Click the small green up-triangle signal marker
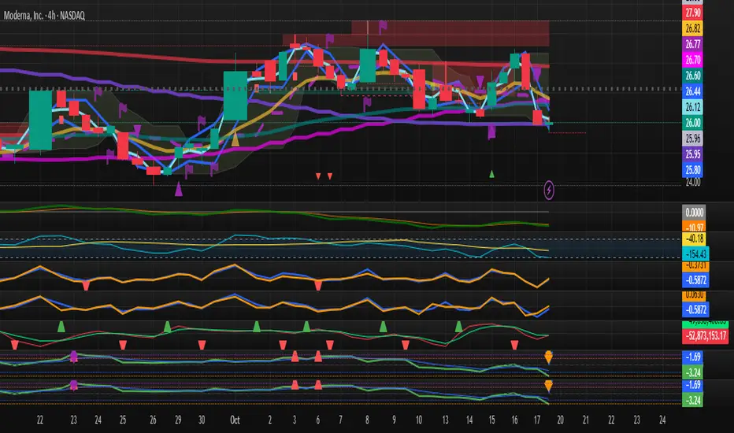Screen dimensions: 734x433 [491, 174]
